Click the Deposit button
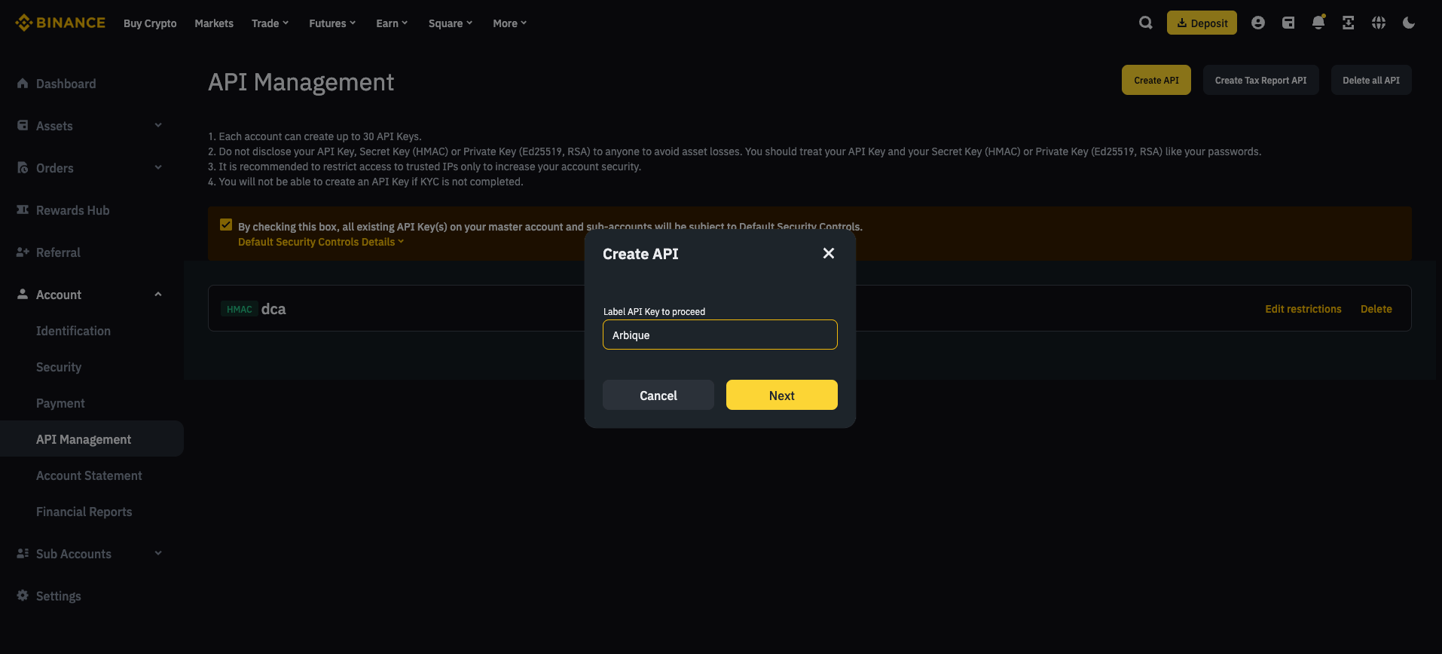The image size is (1442, 654). 1202,23
